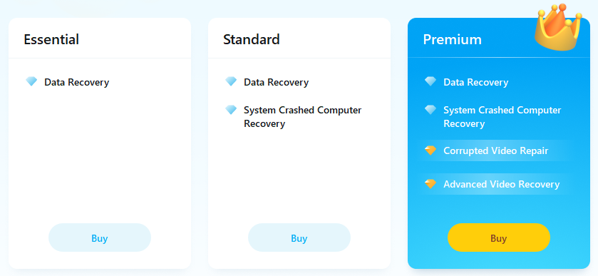Click the diamond icon beside Essential Data Recovery
The image size is (598, 276).
point(31,81)
